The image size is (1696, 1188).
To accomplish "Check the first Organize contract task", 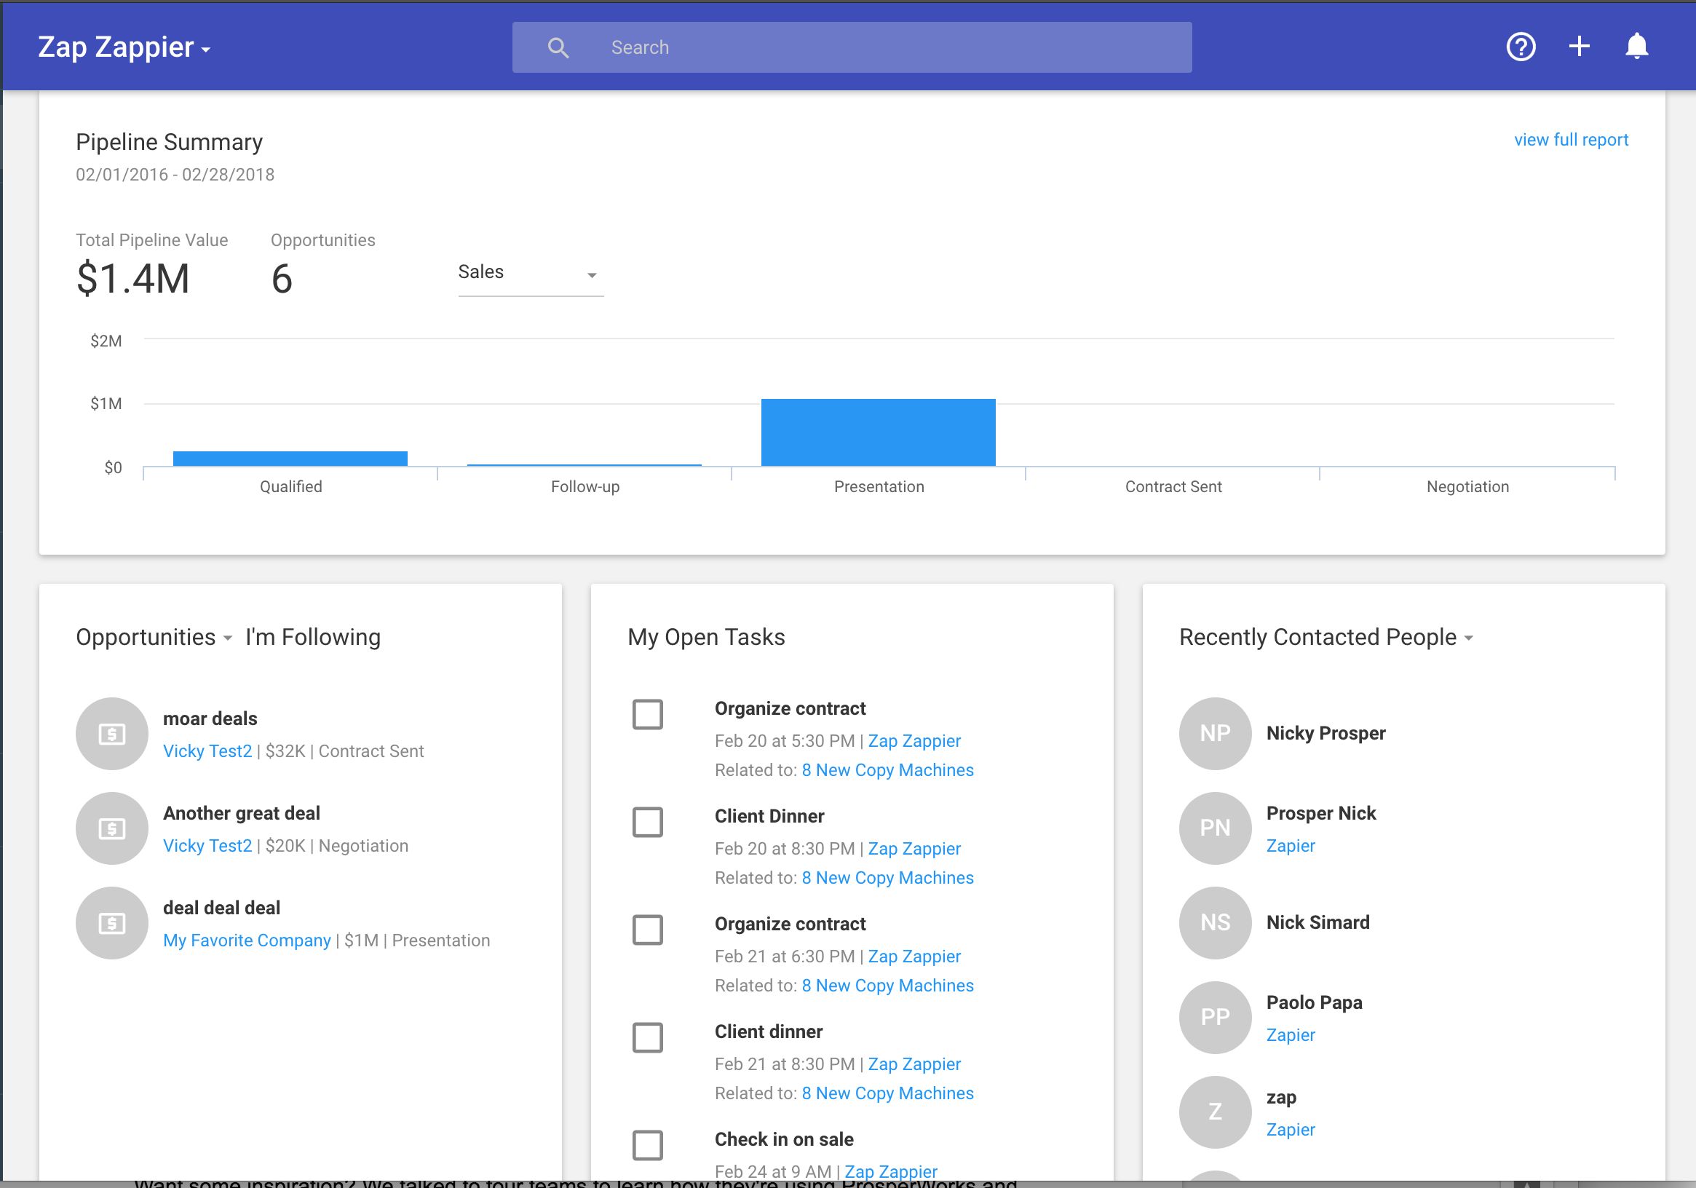I will [x=647, y=714].
